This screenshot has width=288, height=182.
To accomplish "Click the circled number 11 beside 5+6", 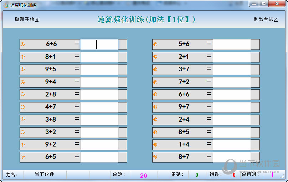I will (x=155, y=44).
